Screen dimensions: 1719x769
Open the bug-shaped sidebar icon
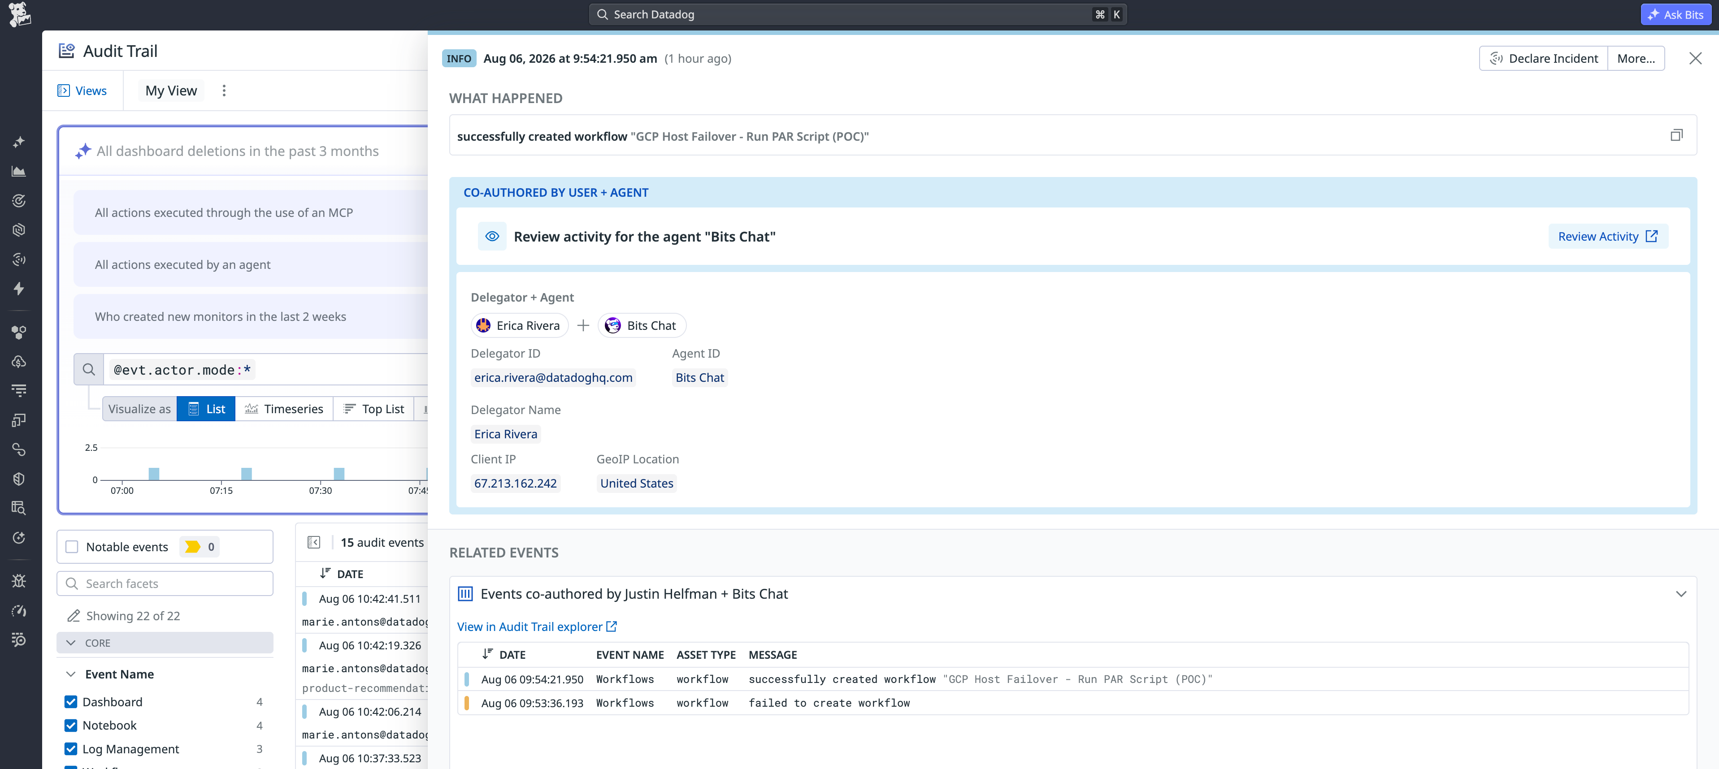(x=19, y=581)
